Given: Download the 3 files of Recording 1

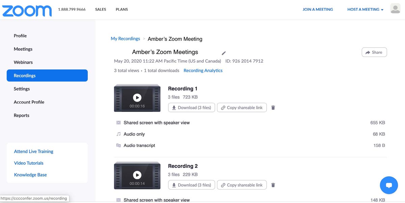Looking at the screenshot, I should click(191, 107).
